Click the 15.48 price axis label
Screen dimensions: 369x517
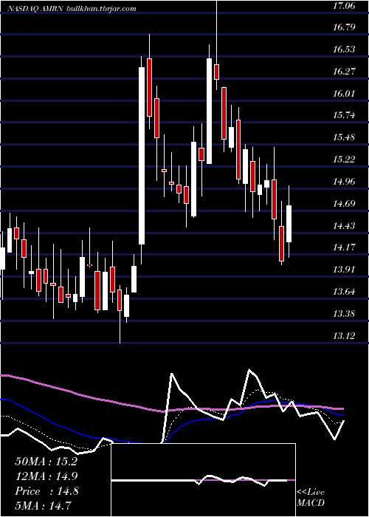coord(345,137)
